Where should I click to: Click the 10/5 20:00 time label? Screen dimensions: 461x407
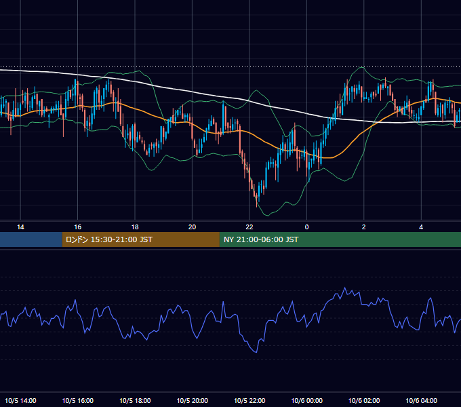pyautogui.click(x=193, y=400)
